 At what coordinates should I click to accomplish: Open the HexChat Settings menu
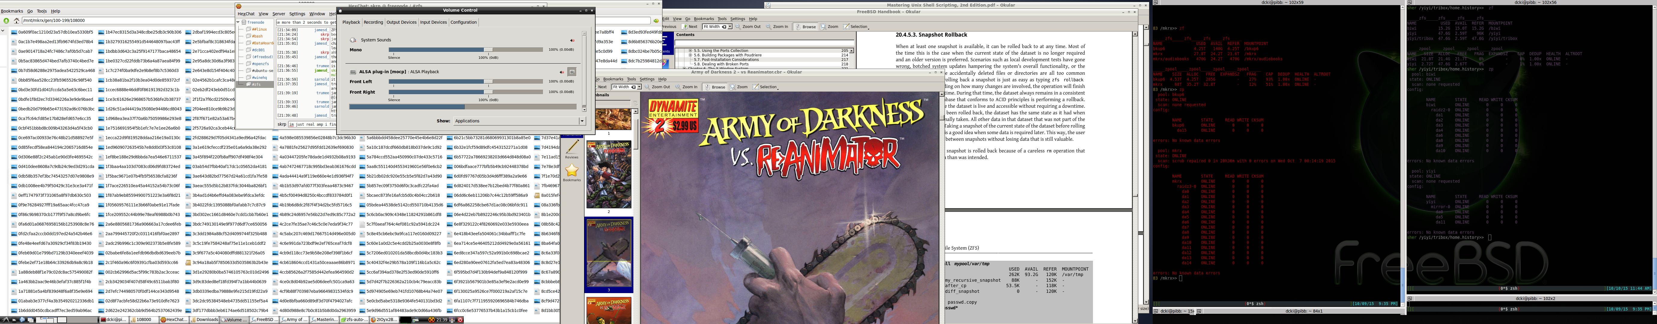[297, 13]
